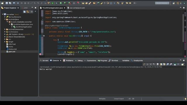Click the CSV_PATH constant declaration

click(83, 32)
